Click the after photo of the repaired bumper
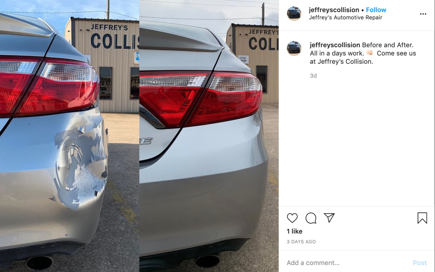The width and height of the screenshot is (435, 272). click(x=209, y=136)
